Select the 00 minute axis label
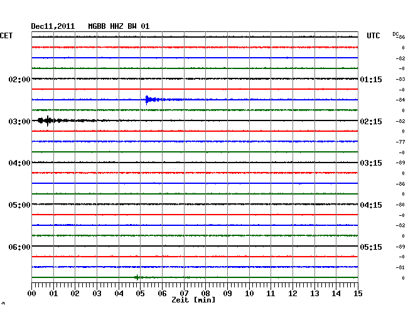Image resolution: width=408 pixels, height=310 pixels. click(32, 293)
